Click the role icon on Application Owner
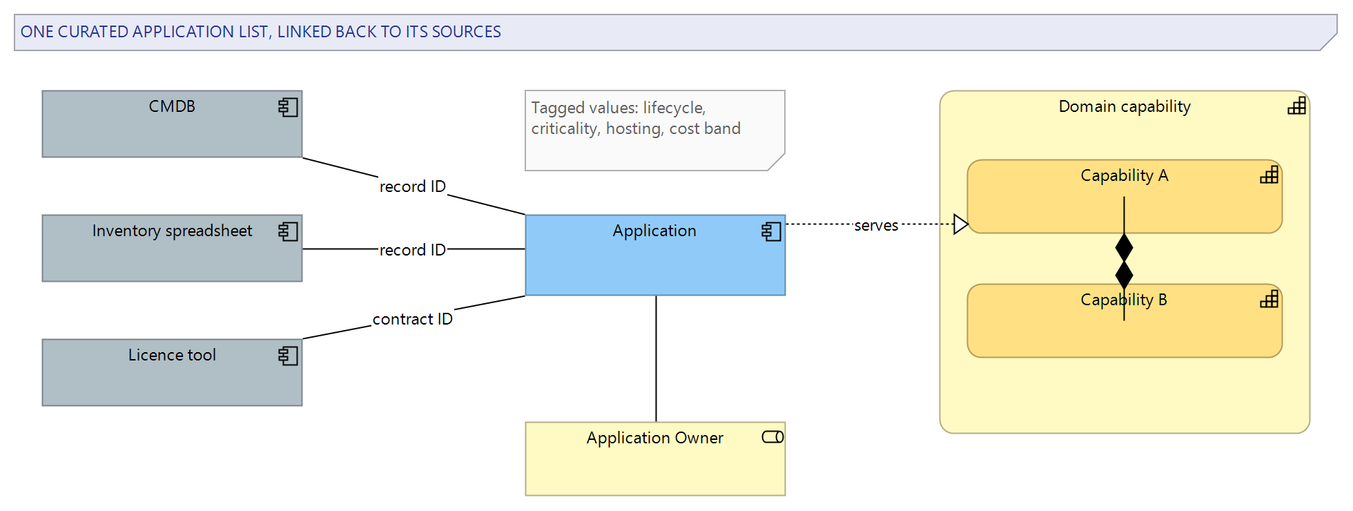Viewport: 1353px width, 511px height. point(772,437)
